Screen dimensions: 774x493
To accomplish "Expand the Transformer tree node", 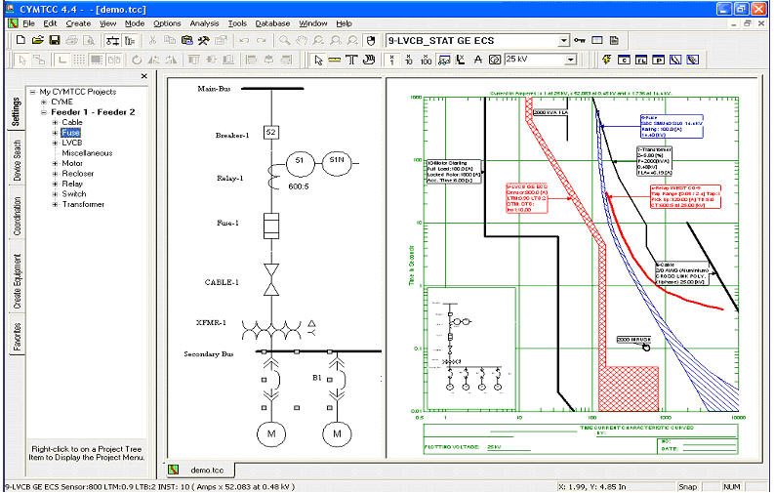I will tap(55, 204).
